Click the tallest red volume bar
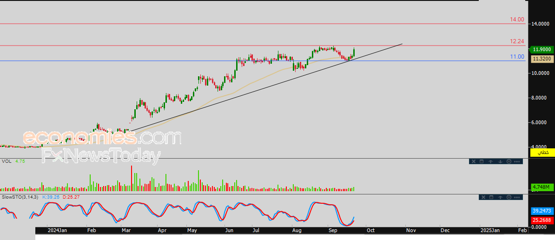The height and width of the screenshot is (240, 555). click(132, 178)
